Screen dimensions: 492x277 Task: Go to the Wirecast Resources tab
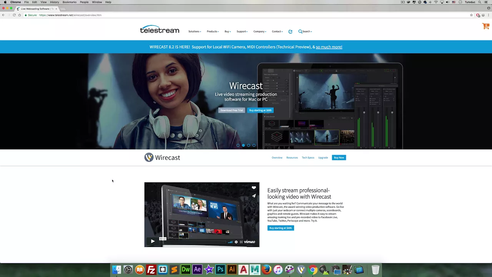pyautogui.click(x=292, y=158)
